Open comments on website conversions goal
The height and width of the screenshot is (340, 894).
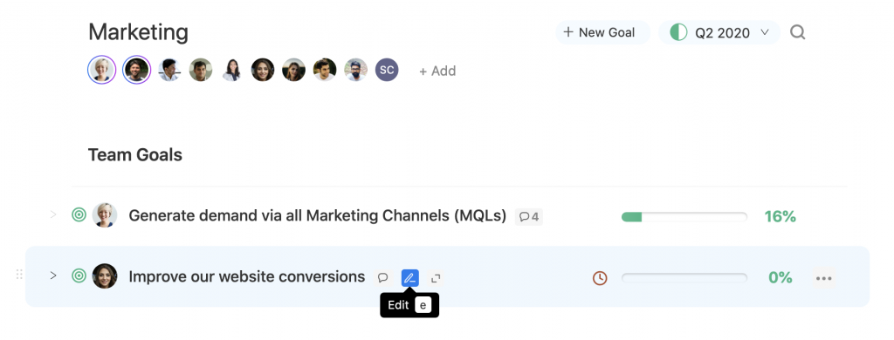(383, 278)
